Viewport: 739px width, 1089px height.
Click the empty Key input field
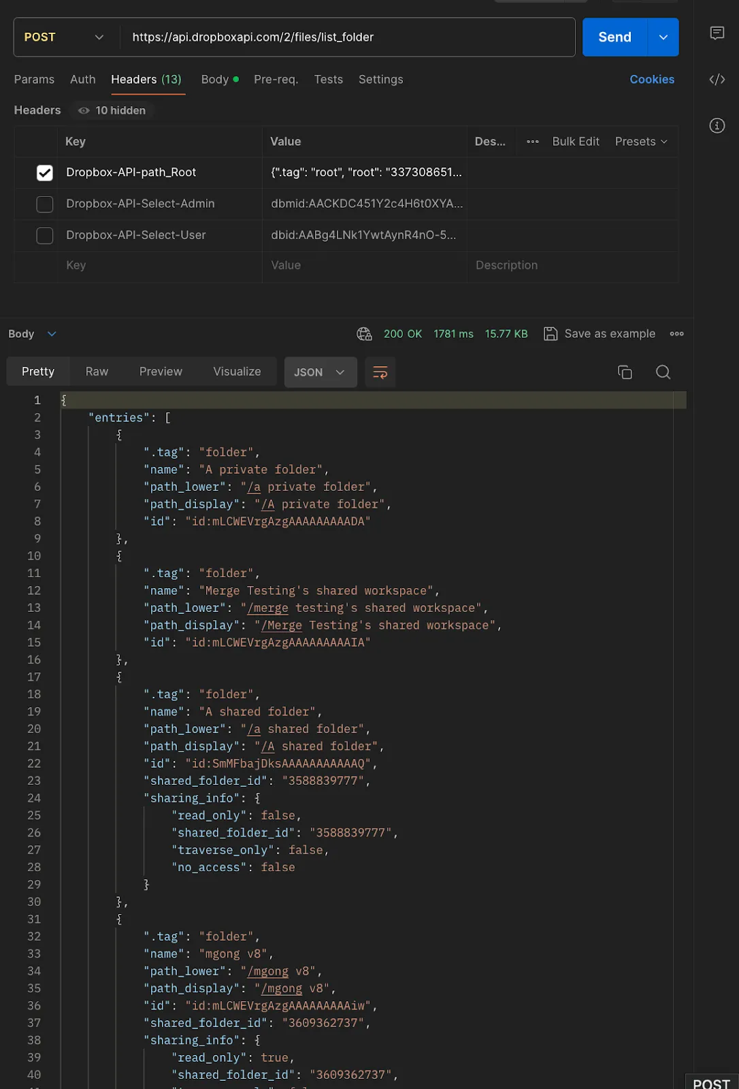(x=160, y=266)
